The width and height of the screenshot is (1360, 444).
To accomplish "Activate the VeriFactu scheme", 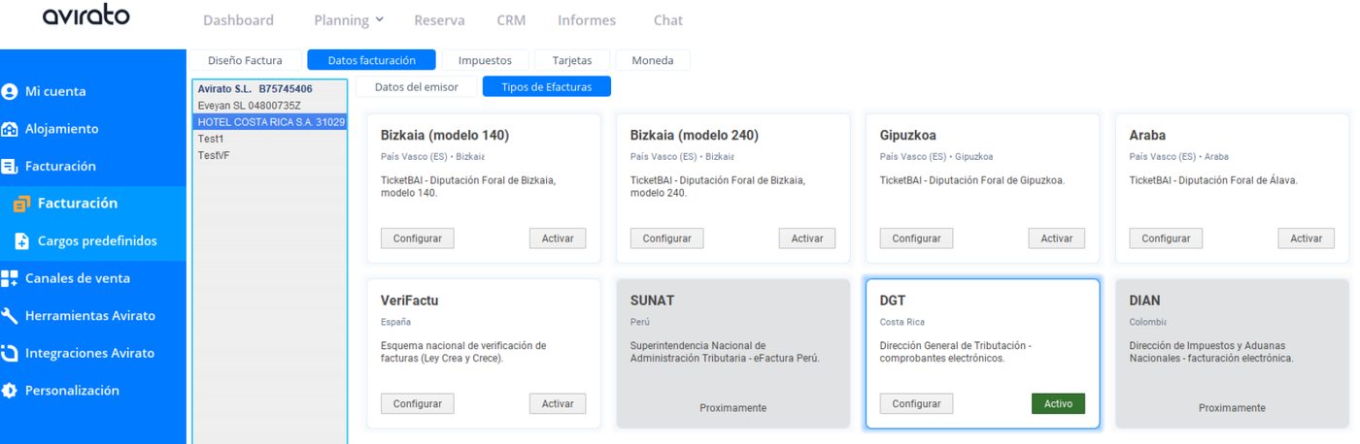I will pyautogui.click(x=558, y=404).
